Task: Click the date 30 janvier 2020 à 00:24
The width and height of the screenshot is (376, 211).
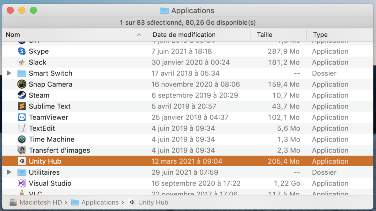Action: [x=191, y=62]
